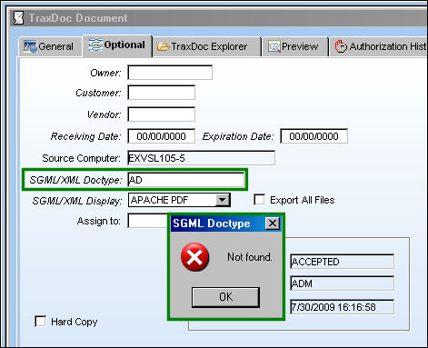Click the TraxDoc Explorer folder icon

tap(164, 46)
